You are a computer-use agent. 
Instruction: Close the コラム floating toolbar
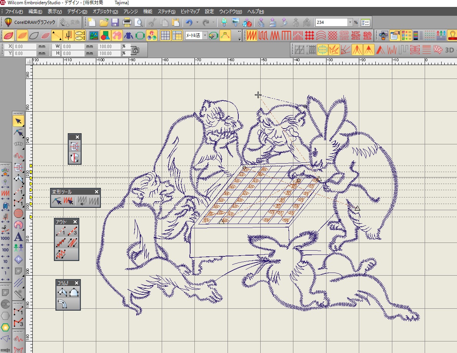click(76, 283)
